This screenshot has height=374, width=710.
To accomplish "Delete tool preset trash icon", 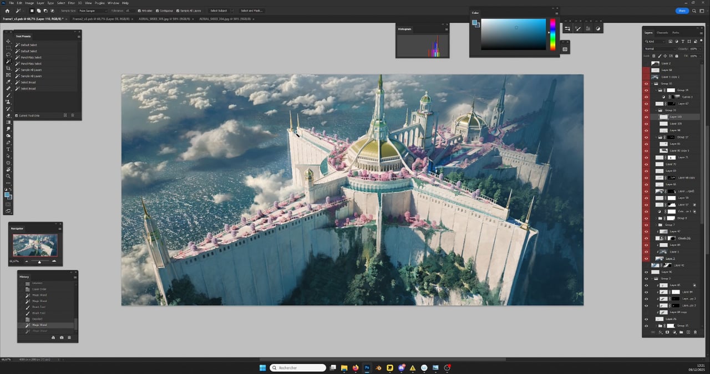I will 73,115.
